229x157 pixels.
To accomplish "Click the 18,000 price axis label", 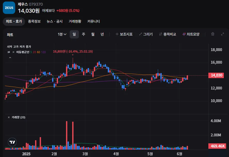I will [216, 50].
